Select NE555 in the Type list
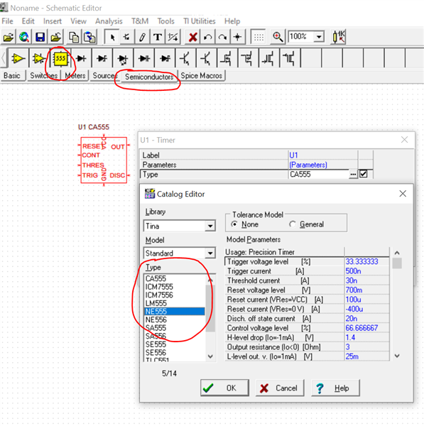The width and height of the screenshot is (424, 426). click(175, 312)
